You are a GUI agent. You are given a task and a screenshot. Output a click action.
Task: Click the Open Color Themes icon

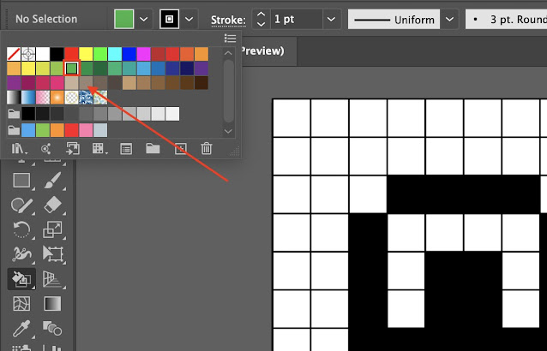[45, 149]
